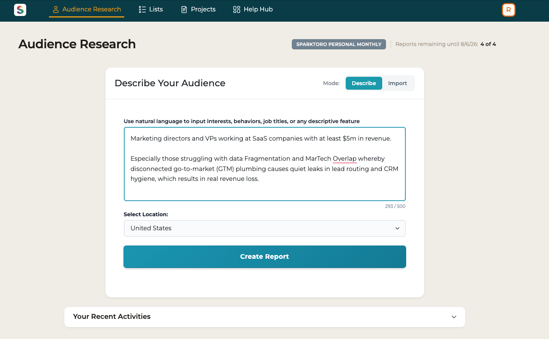
Task: Click the underlined word 'Overlap' in the description
Action: click(x=345, y=158)
